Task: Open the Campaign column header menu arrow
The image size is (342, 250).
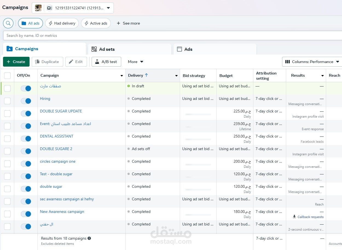Action: click(x=122, y=76)
